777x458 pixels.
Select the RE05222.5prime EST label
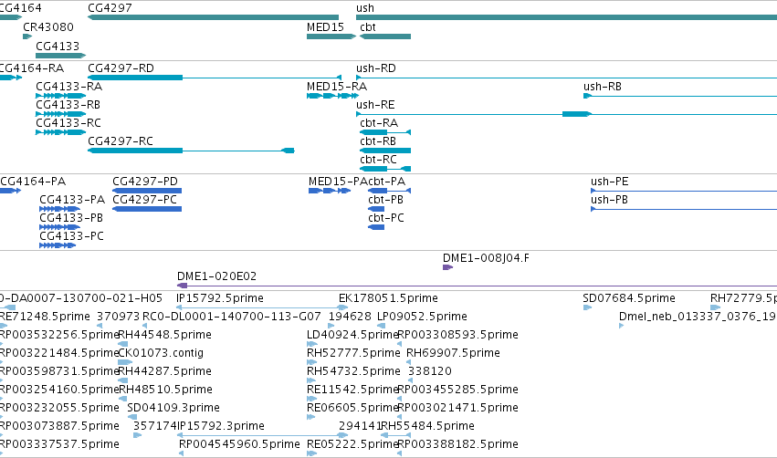point(352,445)
